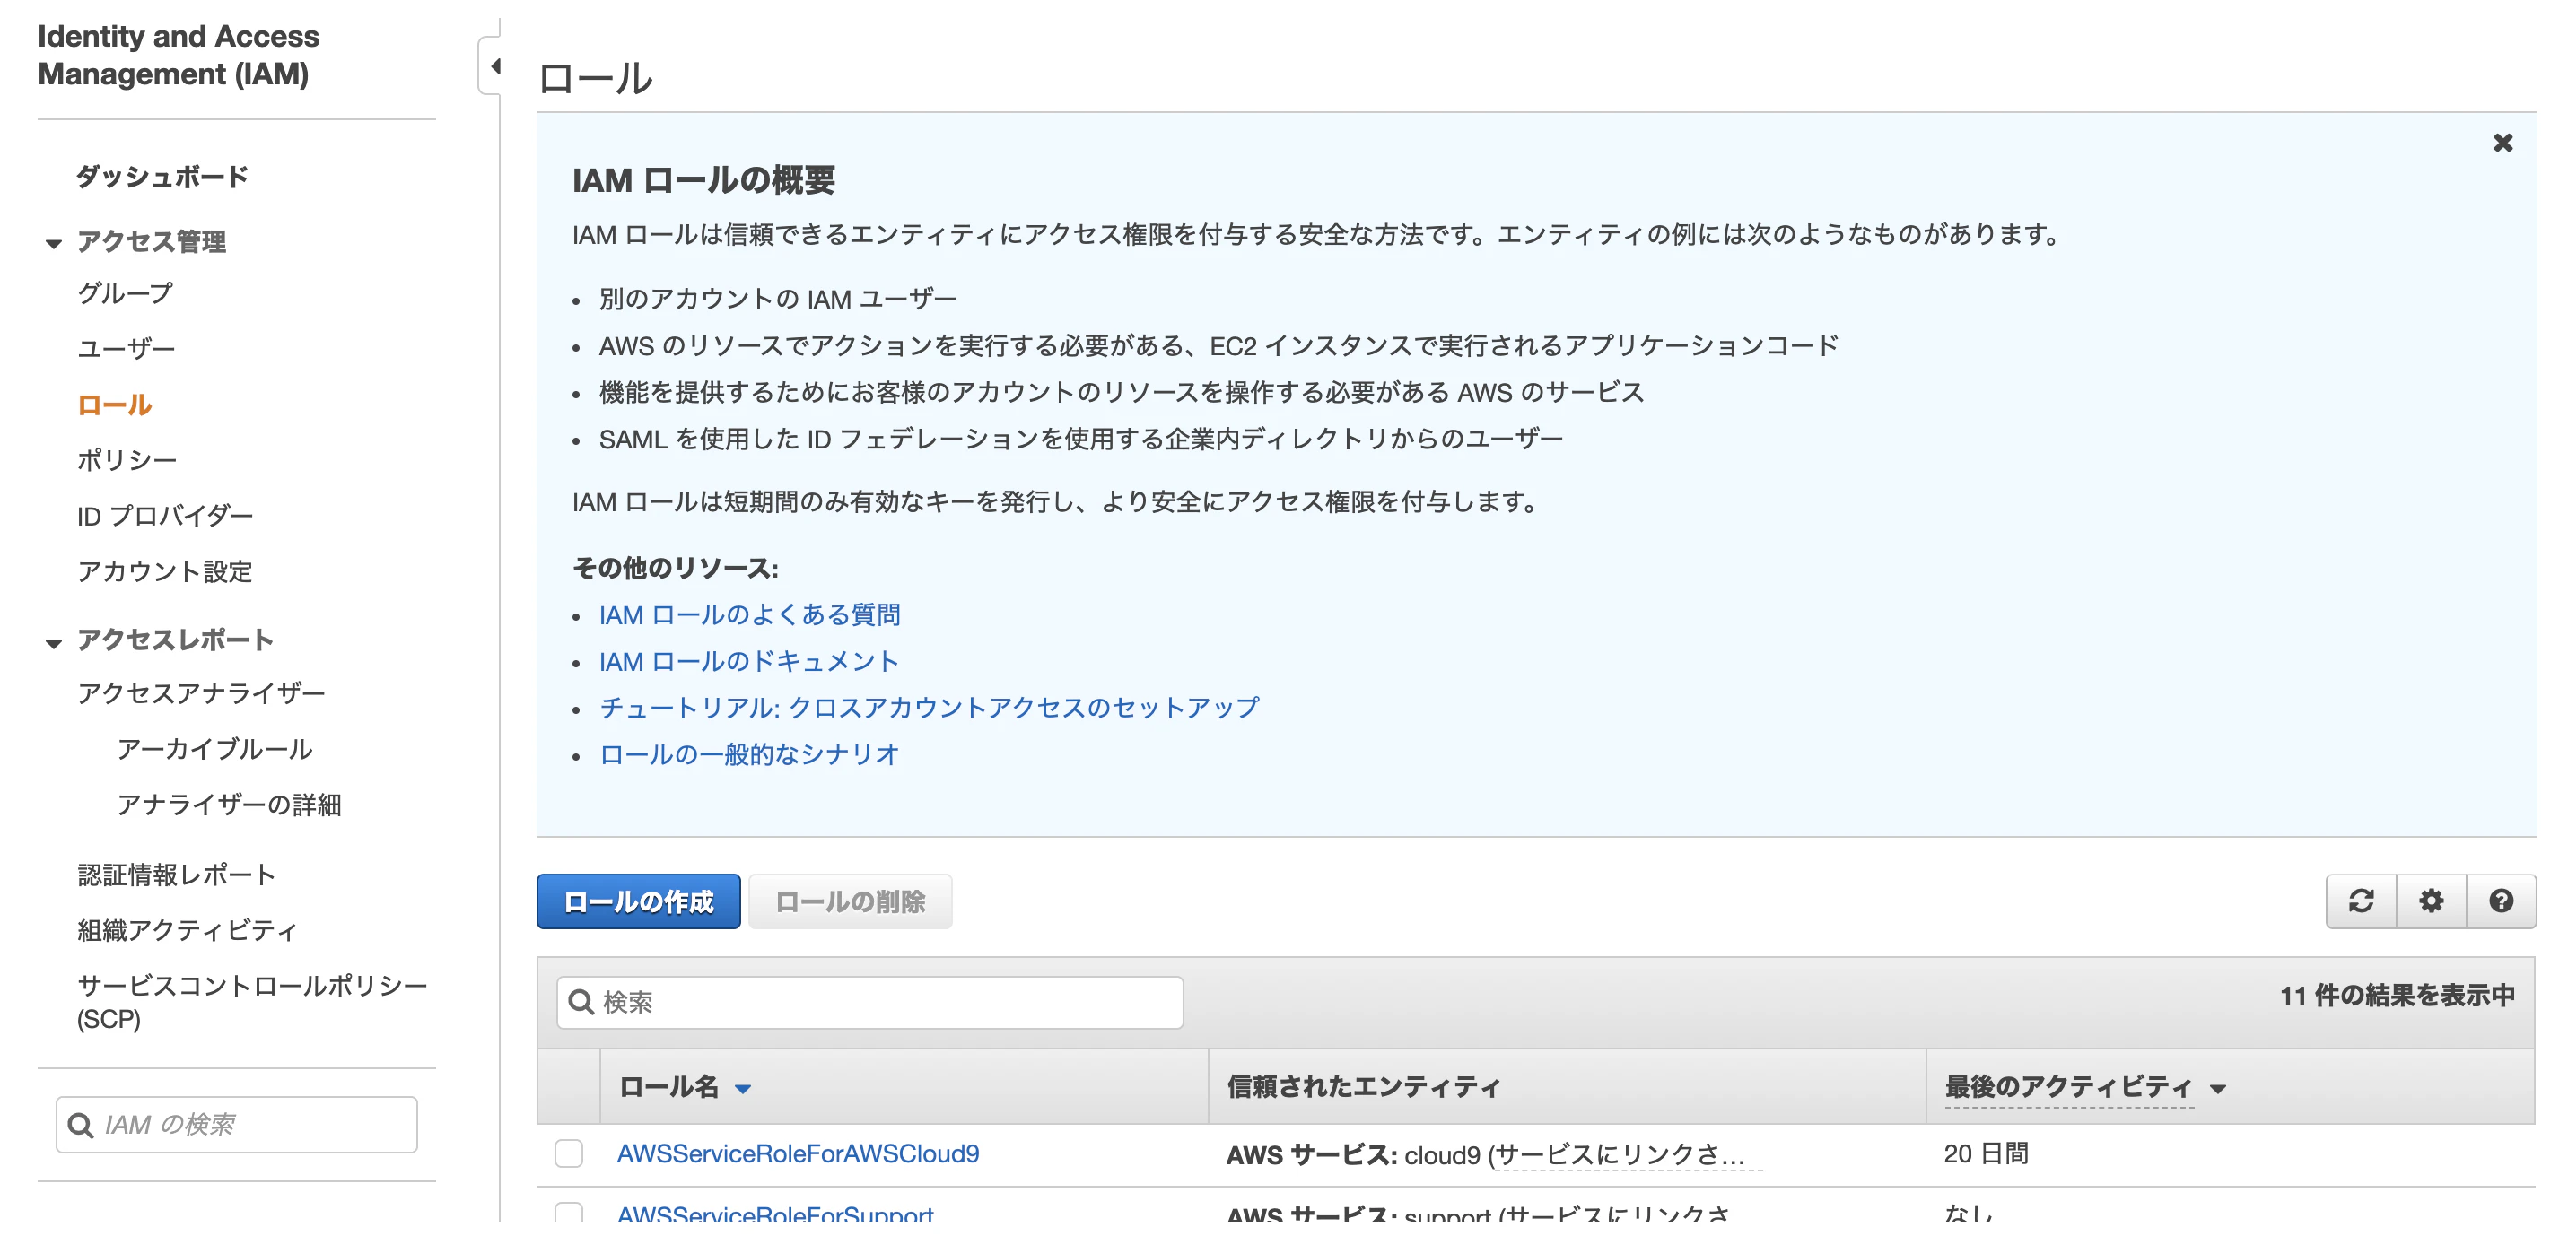Open the IAM ロールのよくある質問 link
The width and height of the screenshot is (2568, 1236).
click(x=749, y=615)
